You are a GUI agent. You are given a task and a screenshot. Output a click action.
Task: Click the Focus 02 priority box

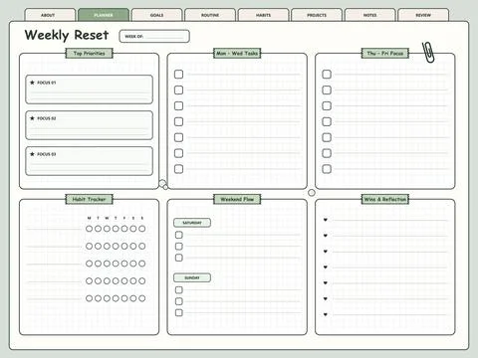[x=89, y=125]
